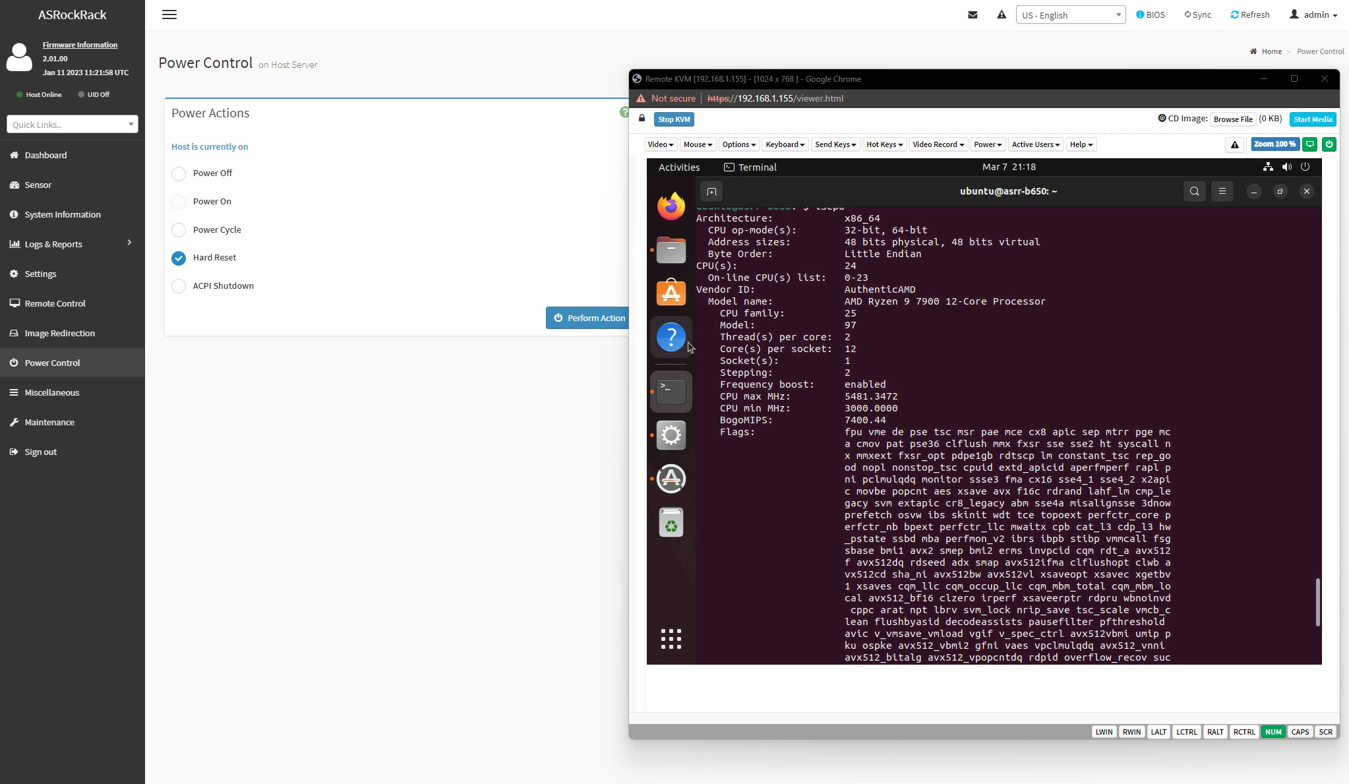Screen dimensions: 1349x784
Task: Select the Power Cycle radio option
Action: tap(179, 230)
